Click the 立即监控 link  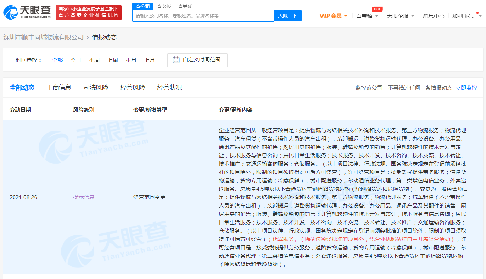[466, 88]
